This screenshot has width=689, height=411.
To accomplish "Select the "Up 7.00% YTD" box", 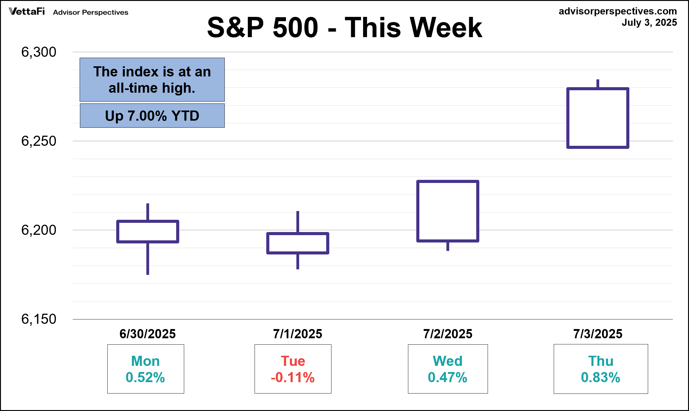I will [x=152, y=116].
